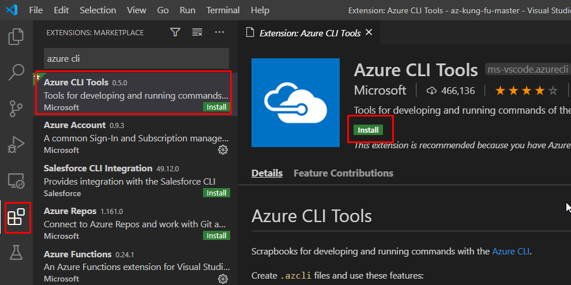Click the extension search box with 'azure cli'
571x285 pixels.
[x=136, y=58]
